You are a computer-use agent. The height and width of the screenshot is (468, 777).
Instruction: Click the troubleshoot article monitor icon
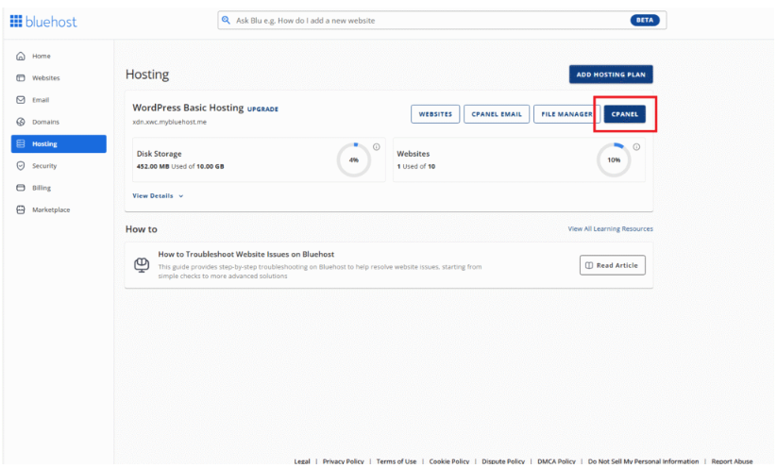pyautogui.click(x=142, y=265)
